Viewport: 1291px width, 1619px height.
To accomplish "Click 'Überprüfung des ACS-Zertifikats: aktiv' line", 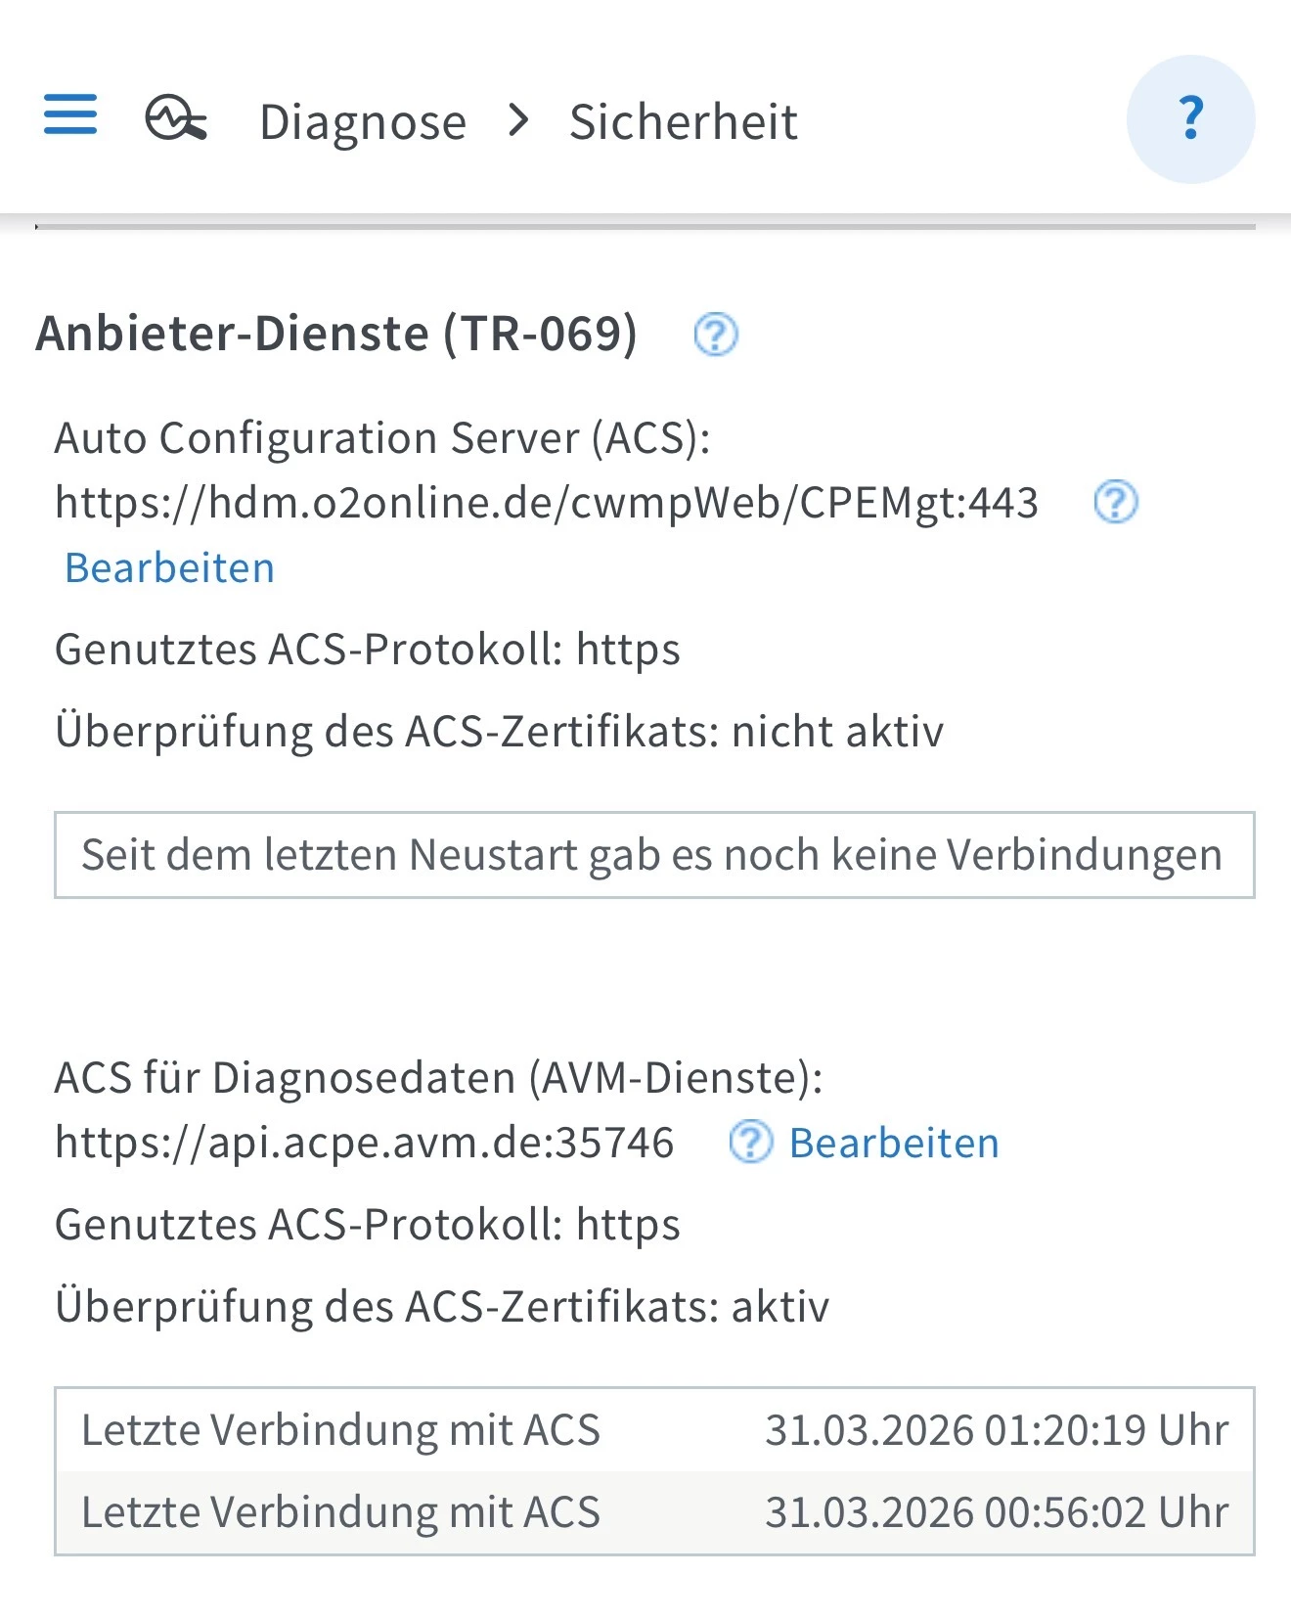I will pos(442,1307).
